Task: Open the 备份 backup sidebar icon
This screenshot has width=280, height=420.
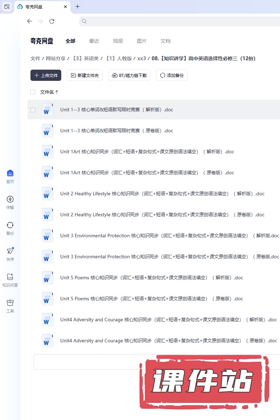Action: pos(10,225)
